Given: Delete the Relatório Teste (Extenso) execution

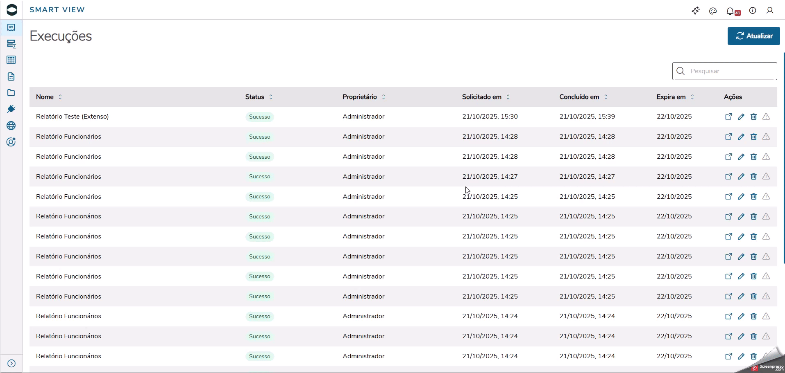Looking at the screenshot, I should pyautogui.click(x=753, y=117).
